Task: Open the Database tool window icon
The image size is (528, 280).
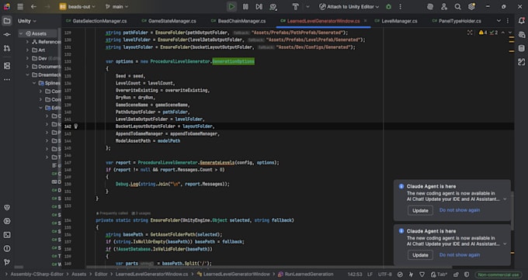Action: (x=521, y=48)
